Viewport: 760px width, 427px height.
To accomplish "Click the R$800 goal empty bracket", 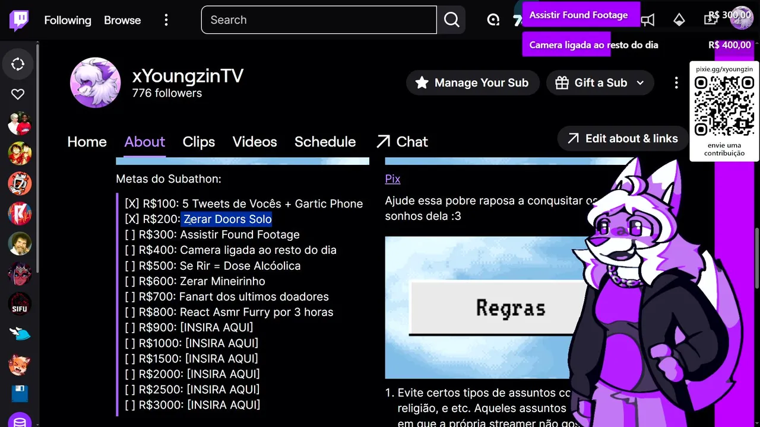I will (130, 312).
